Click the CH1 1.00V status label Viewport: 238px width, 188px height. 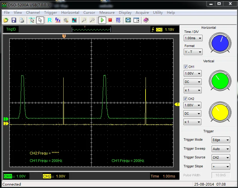pos(14,176)
